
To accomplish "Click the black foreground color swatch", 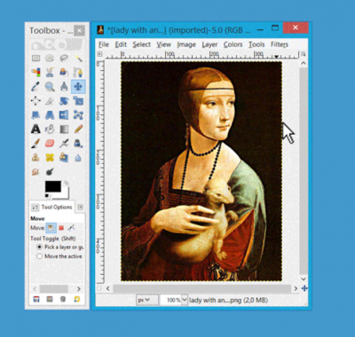I will click(x=53, y=187).
